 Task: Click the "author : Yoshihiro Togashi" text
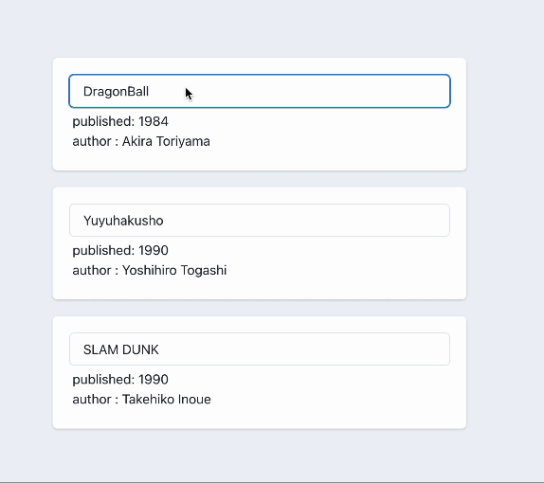(x=150, y=271)
